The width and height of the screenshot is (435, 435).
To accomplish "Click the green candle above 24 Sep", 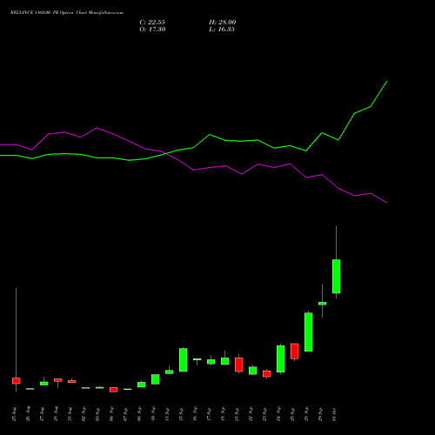I will pos(281,358).
